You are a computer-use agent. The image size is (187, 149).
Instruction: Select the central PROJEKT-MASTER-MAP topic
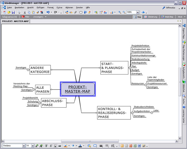tap(78, 89)
